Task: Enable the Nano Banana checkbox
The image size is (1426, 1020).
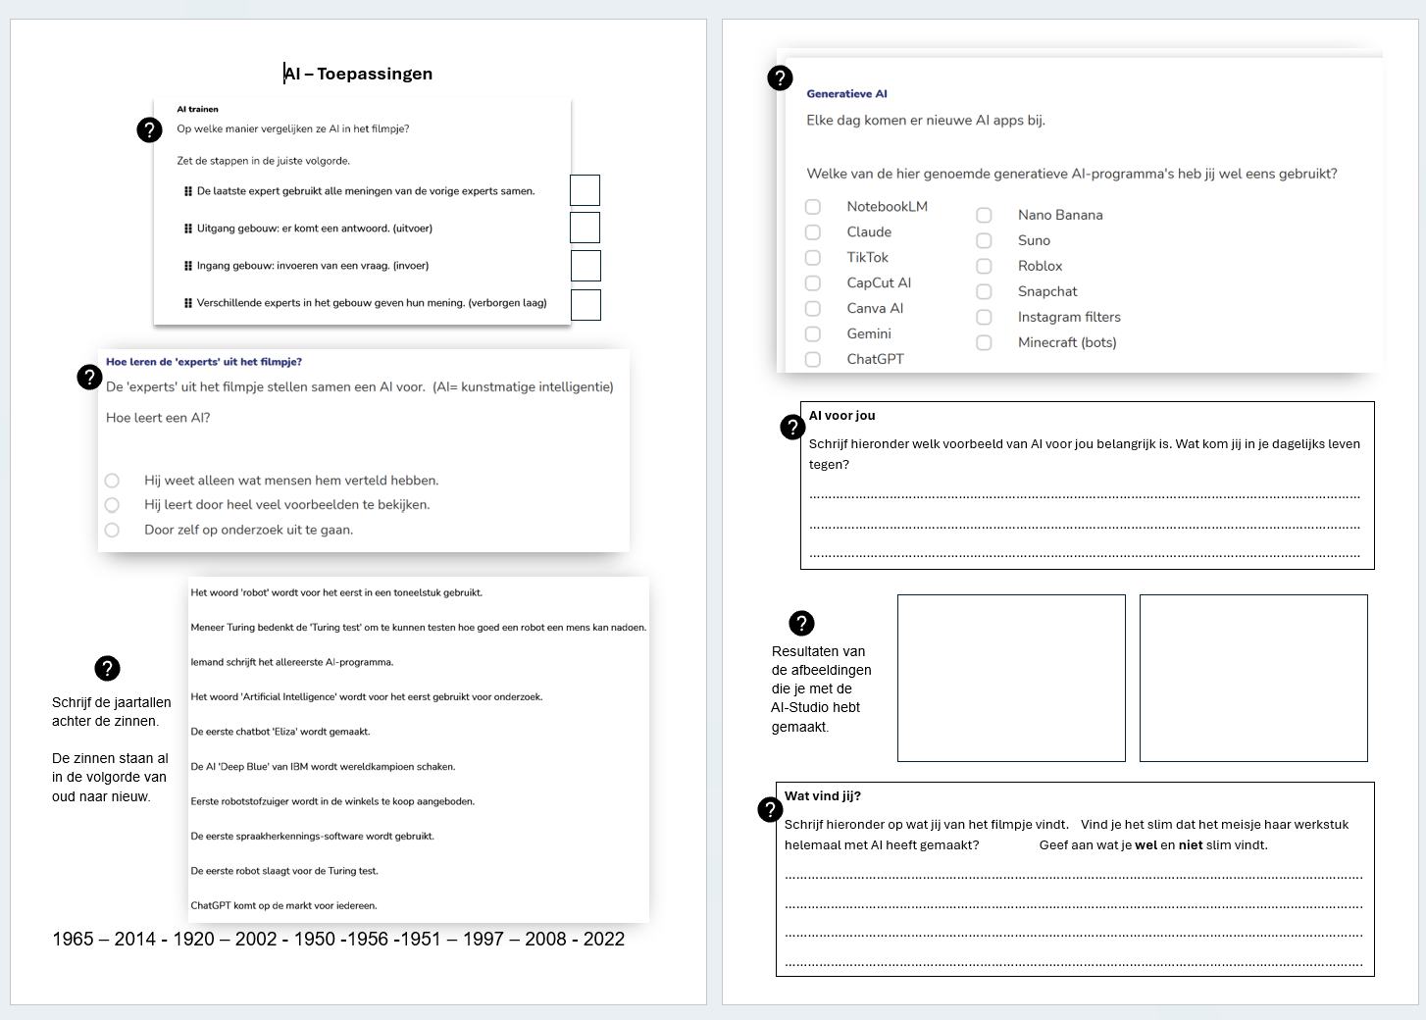Action: click(x=984, y=216)
